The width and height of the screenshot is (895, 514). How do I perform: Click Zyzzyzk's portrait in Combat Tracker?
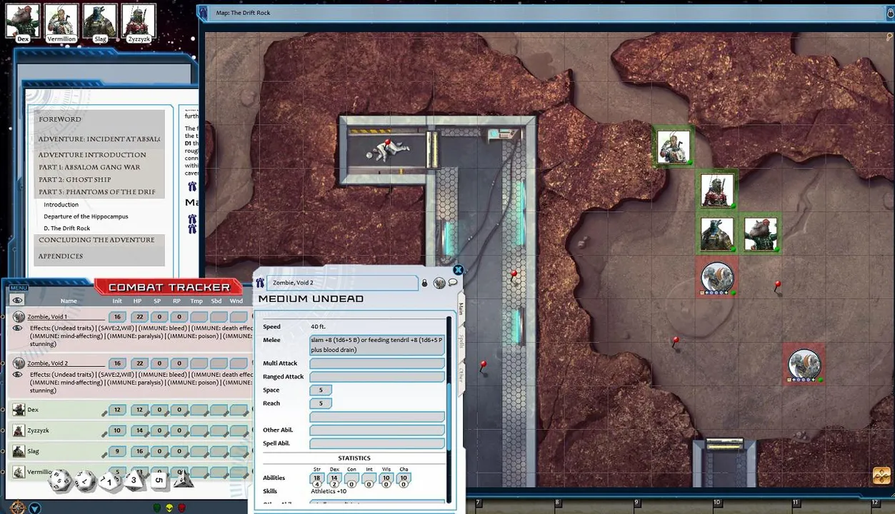pos(19,430)
